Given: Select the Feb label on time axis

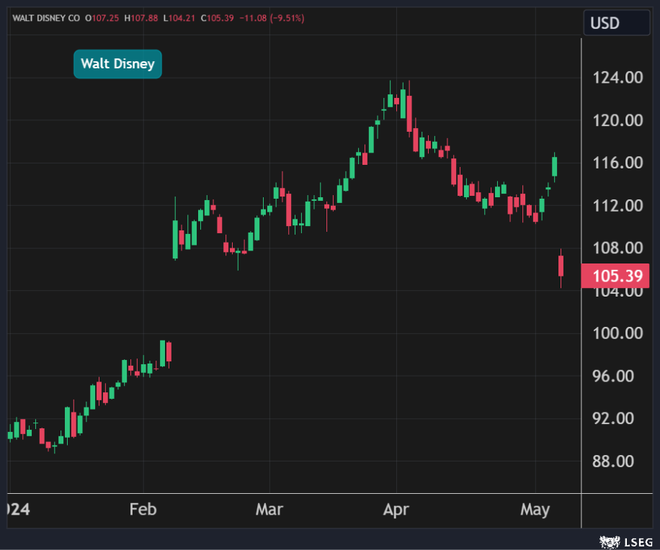Looking at the screenshot, I should (143, 510).
